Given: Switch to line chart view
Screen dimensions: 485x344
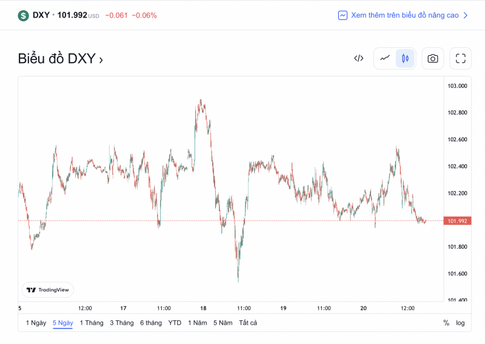Looking at the screenshot, I should click(x=385, y=58).
